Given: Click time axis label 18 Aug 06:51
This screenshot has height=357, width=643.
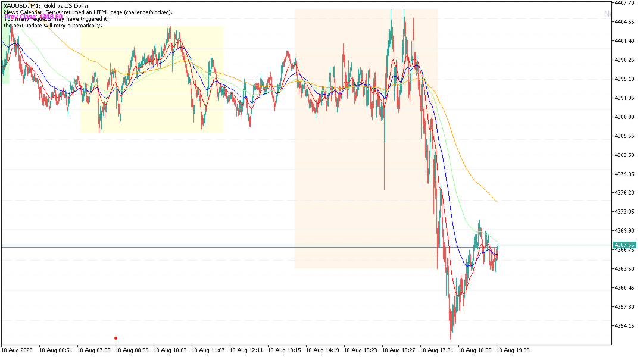Looking at the screenshot, I should (56, 350).
